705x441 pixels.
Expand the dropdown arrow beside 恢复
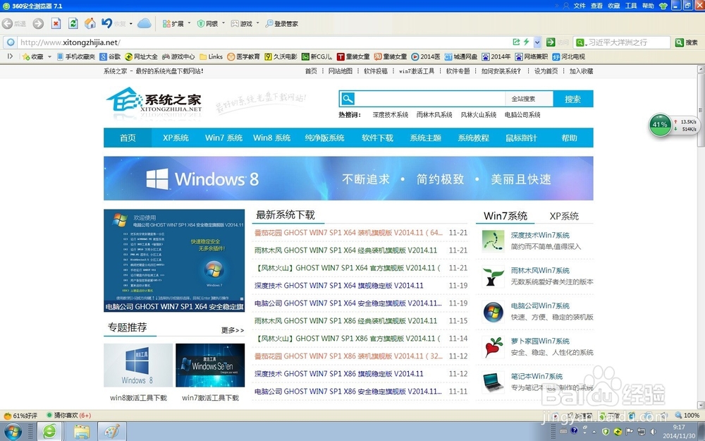tap(131, 23)
